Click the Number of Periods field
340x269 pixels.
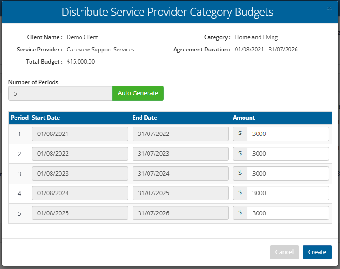[x=60, y=93]
